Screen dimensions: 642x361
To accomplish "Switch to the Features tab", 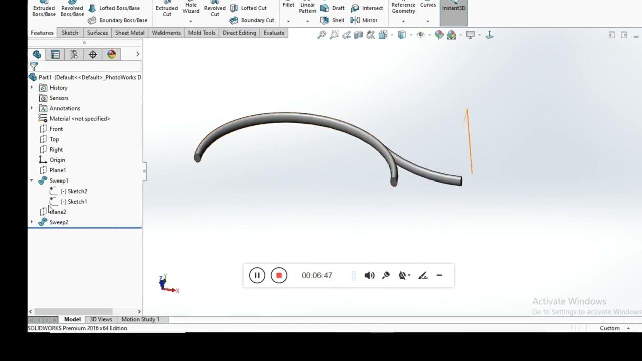I will click(42, 33).
